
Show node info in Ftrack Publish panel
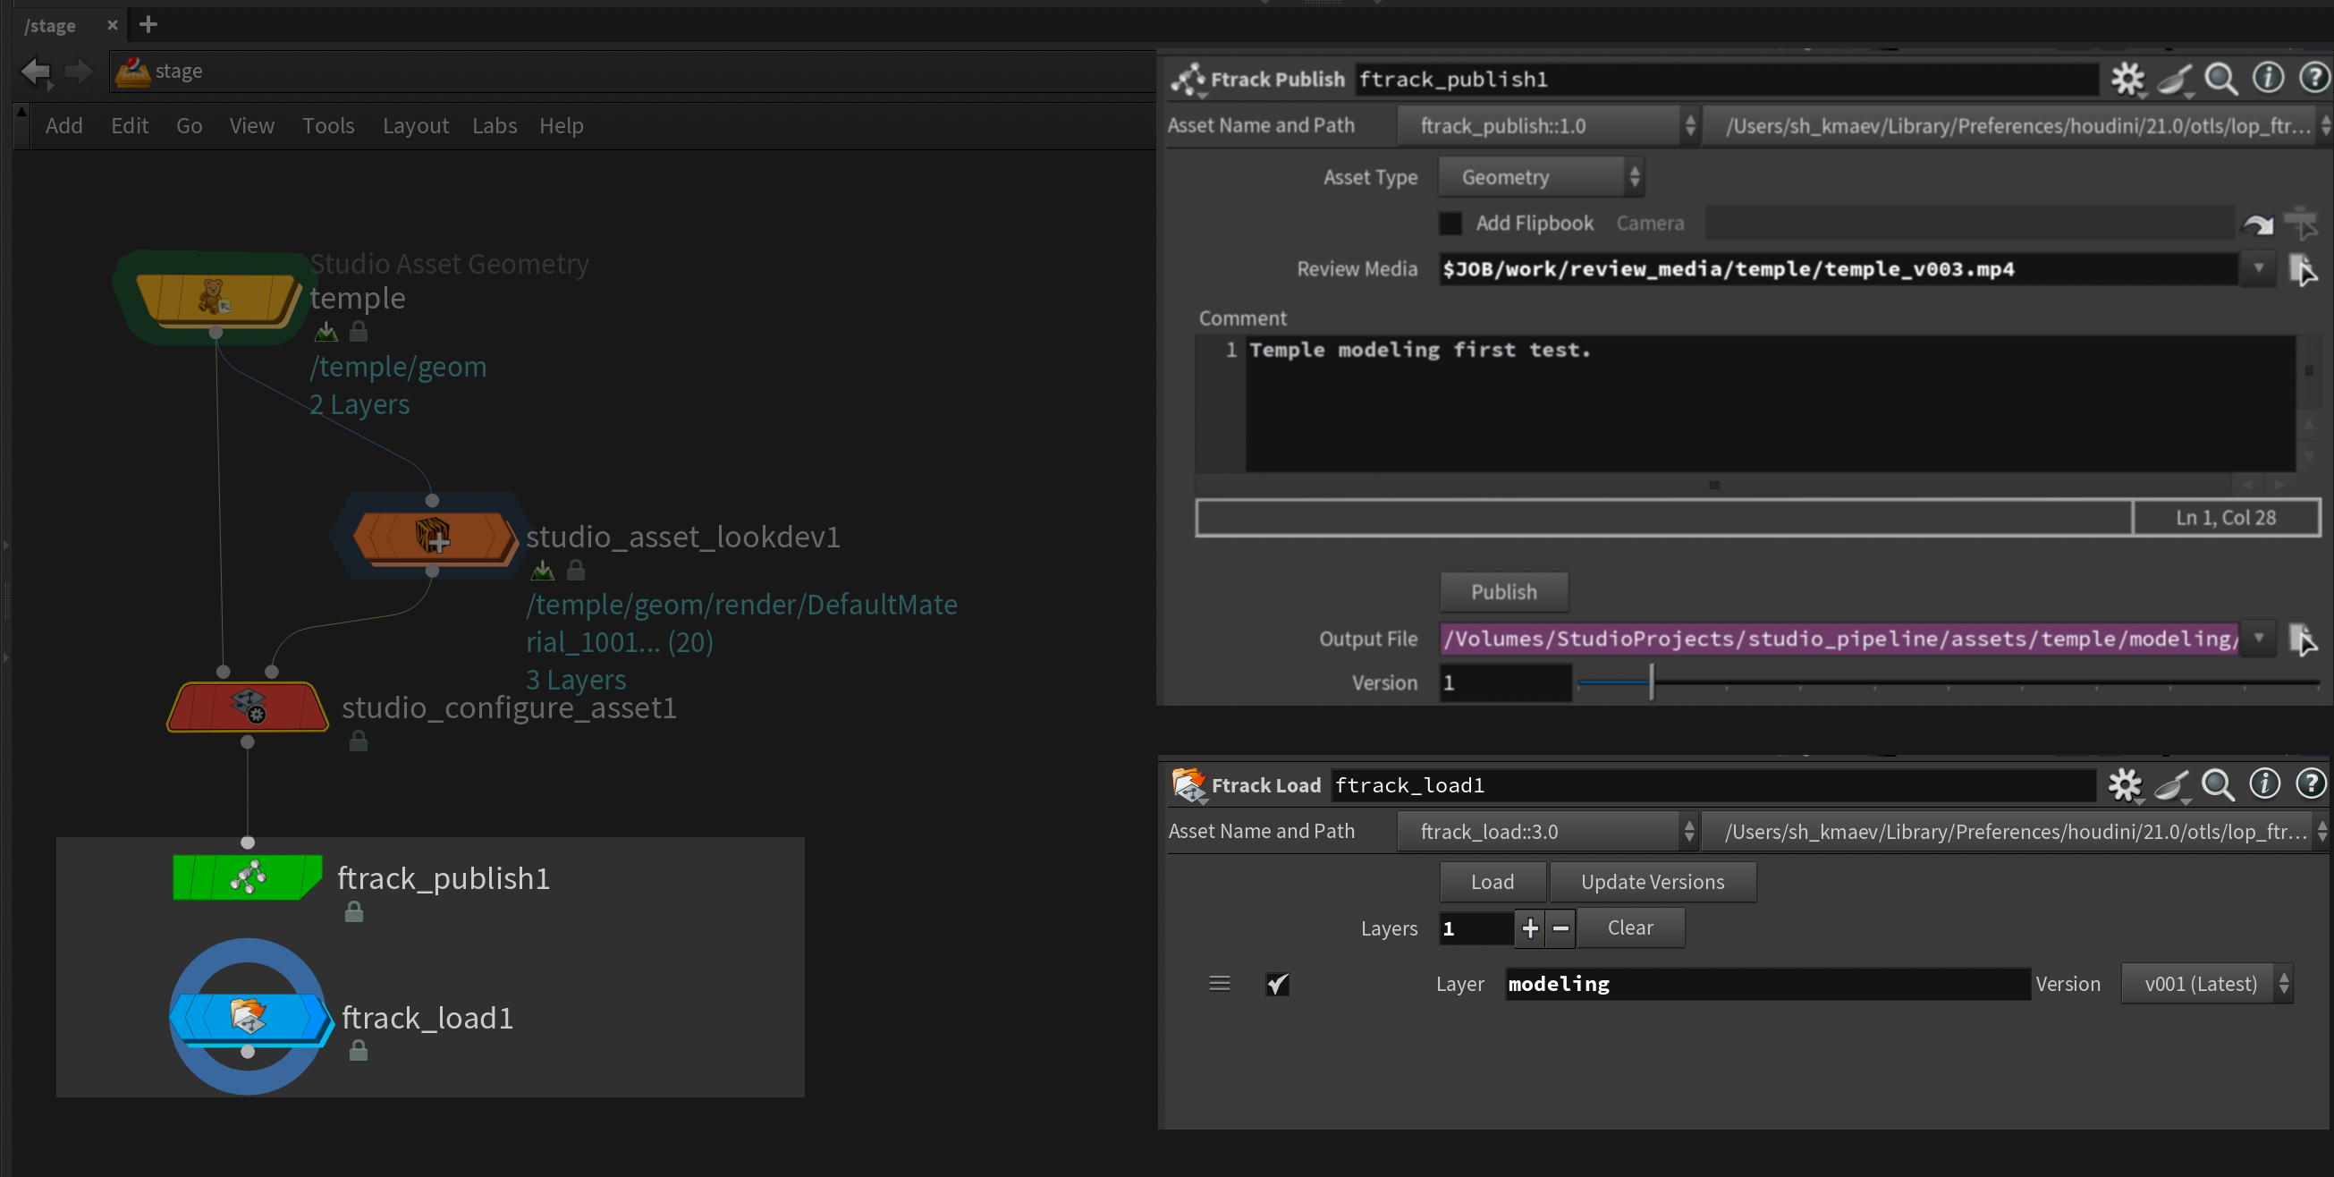pyautogui.click(x=2268, y=78)
